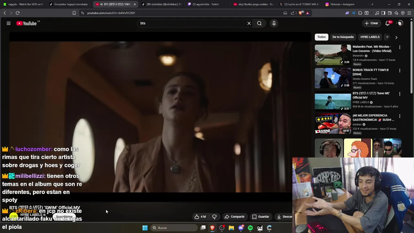Switch to 'Historias • Instagram' tab

345,4
